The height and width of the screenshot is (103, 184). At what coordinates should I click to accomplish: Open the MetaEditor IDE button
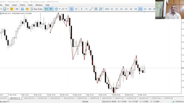17,9
